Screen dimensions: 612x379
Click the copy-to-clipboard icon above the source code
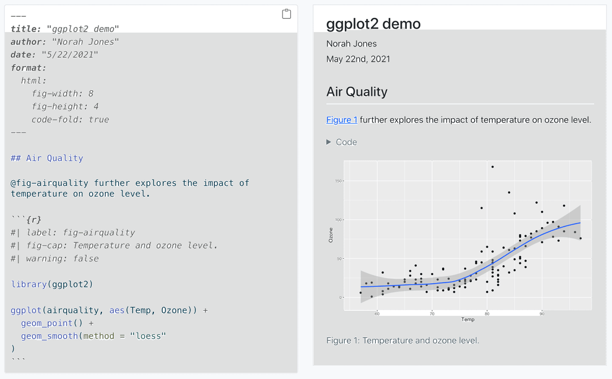(286, 14)
